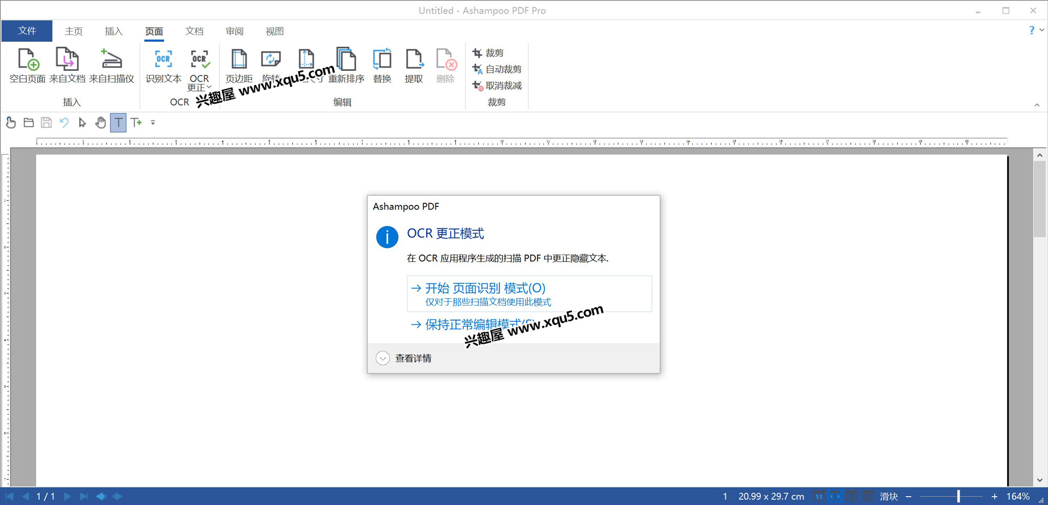
Task: Click the zoom in plus button
Action: (x=995, y=496)
